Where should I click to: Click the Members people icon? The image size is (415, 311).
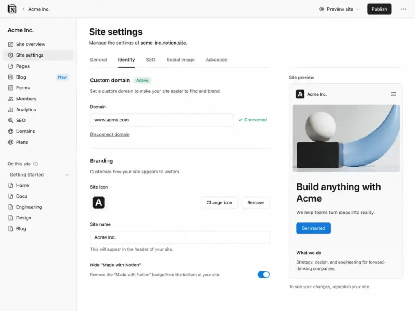[x=10, y=99]
